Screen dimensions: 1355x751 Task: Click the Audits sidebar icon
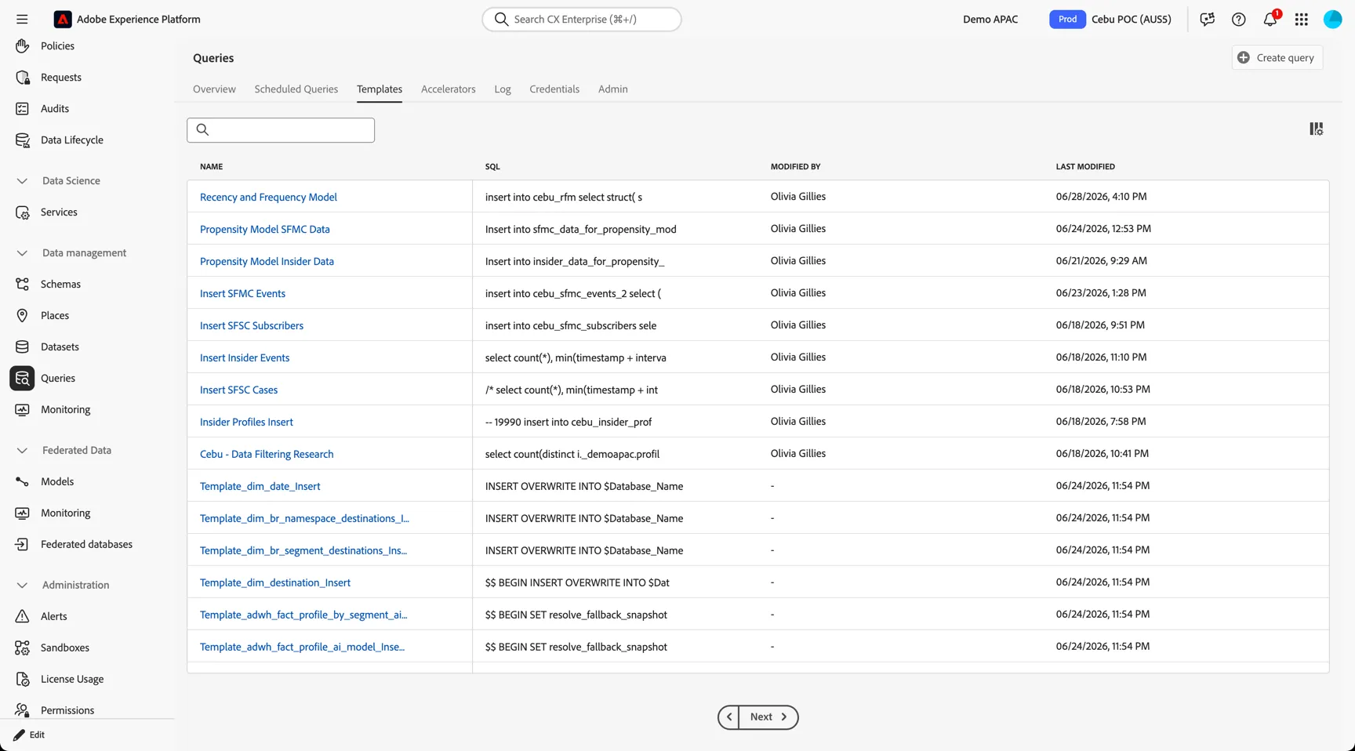pos(22,109)
